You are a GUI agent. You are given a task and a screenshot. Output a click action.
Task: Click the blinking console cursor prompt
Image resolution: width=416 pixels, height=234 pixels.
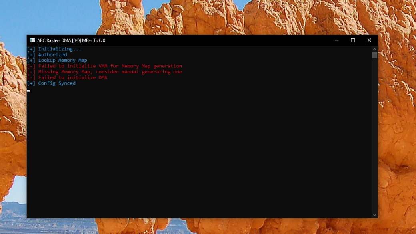point(28,91)
